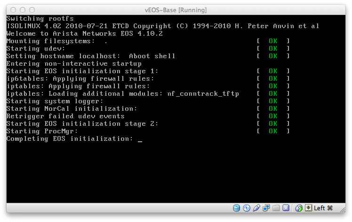Click 'ip6tables: Applying firewall rules:' line
This screenshot has height=222, width=352.
[80, 78]
